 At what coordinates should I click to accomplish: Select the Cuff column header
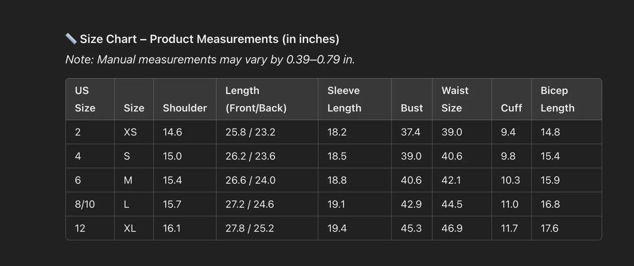[x=511, y=108]
